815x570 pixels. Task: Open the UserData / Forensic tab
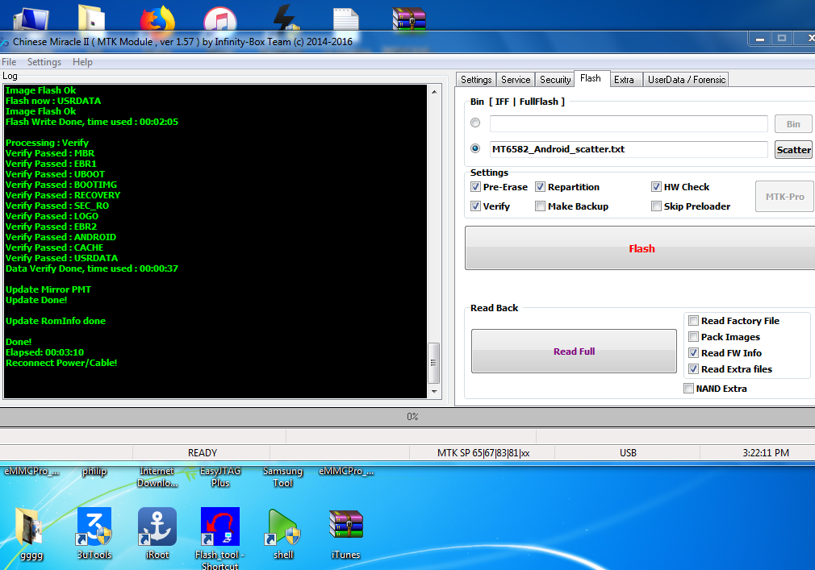(686, 80)
